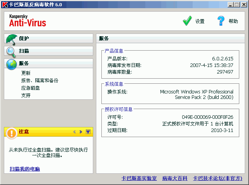Click the 产品版本 label
Viewport: 249px width, 185px height.
[117, 58]
